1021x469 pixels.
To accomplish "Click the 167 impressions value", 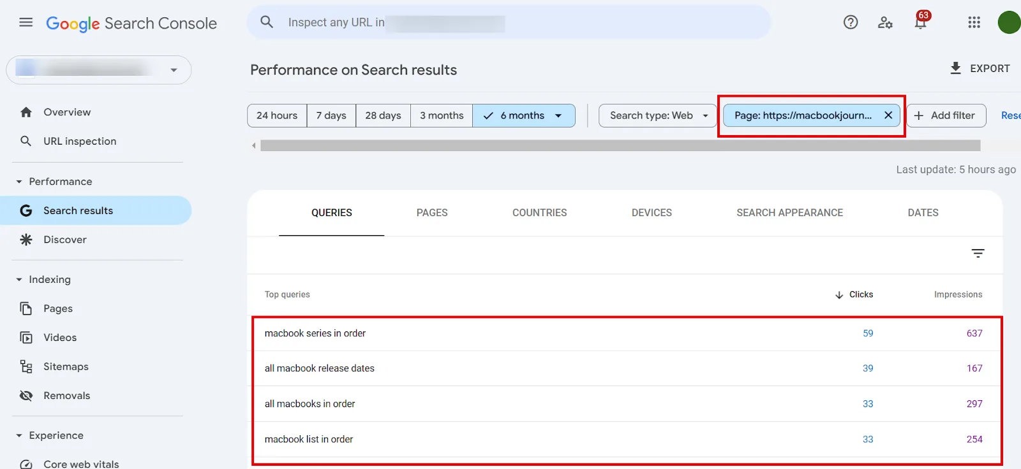I will tap(974, 368).
